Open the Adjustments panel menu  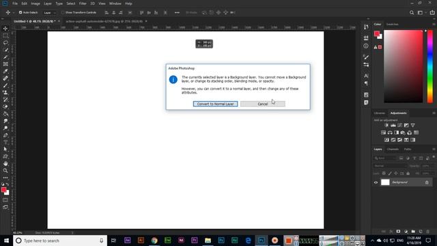coord(434,113)
